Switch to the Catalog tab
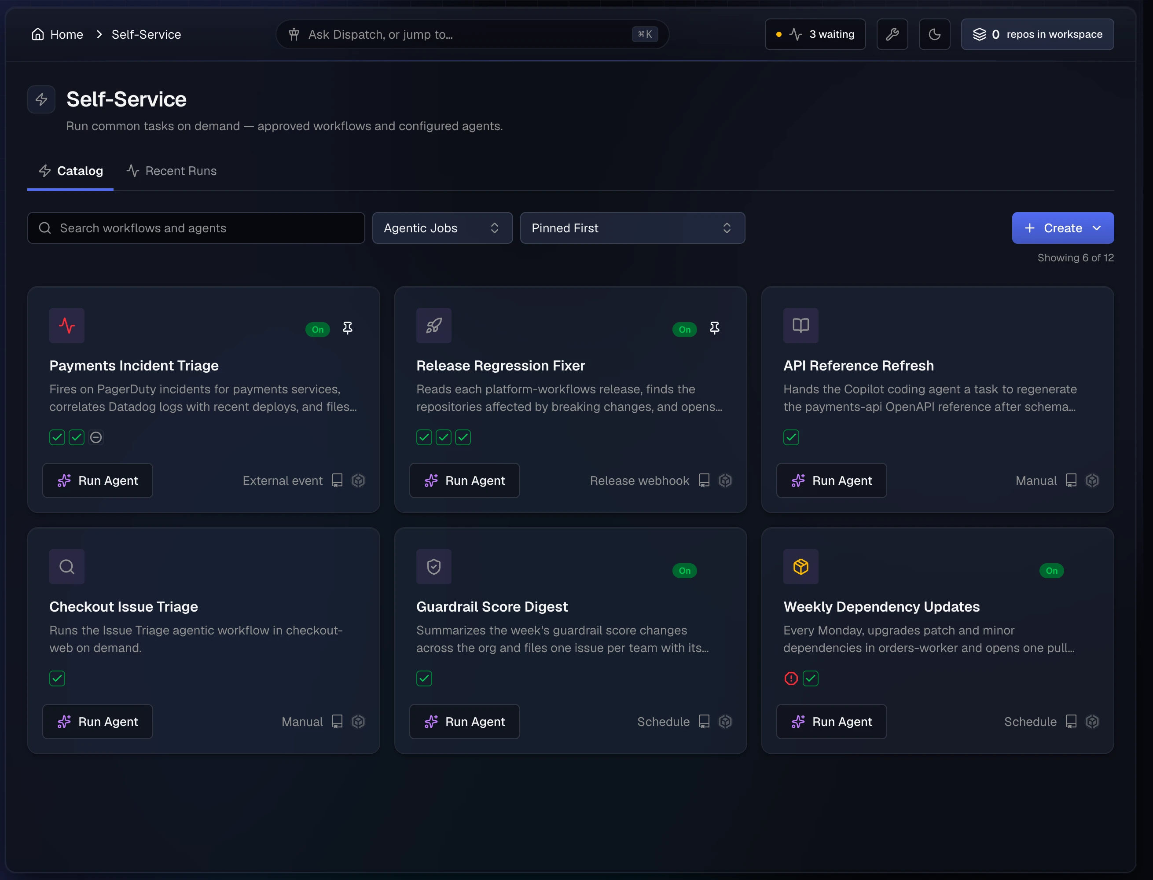The height and width of the screenshot is (880, 1153). [71, 171]
